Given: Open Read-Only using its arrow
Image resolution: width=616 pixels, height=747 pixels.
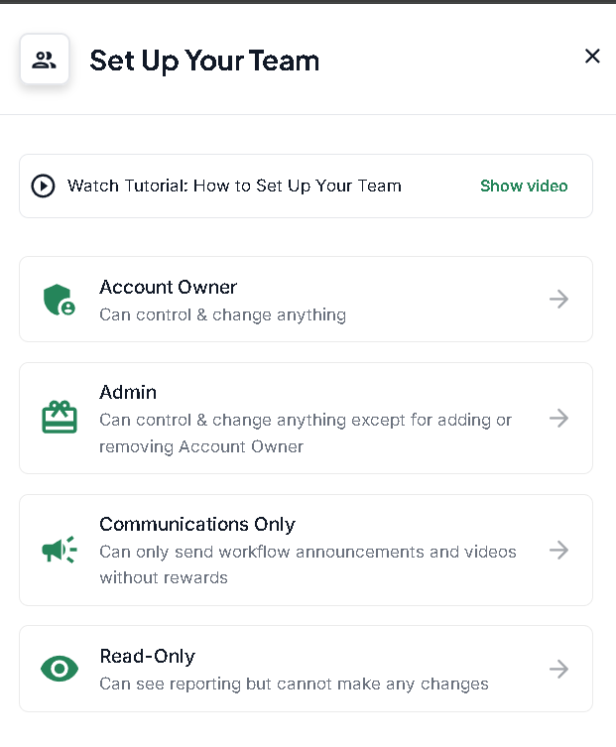Looking at the screenshot, I should click(558, 670).
